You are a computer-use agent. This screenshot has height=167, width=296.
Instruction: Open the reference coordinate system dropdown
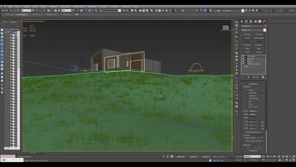(66, 11)
